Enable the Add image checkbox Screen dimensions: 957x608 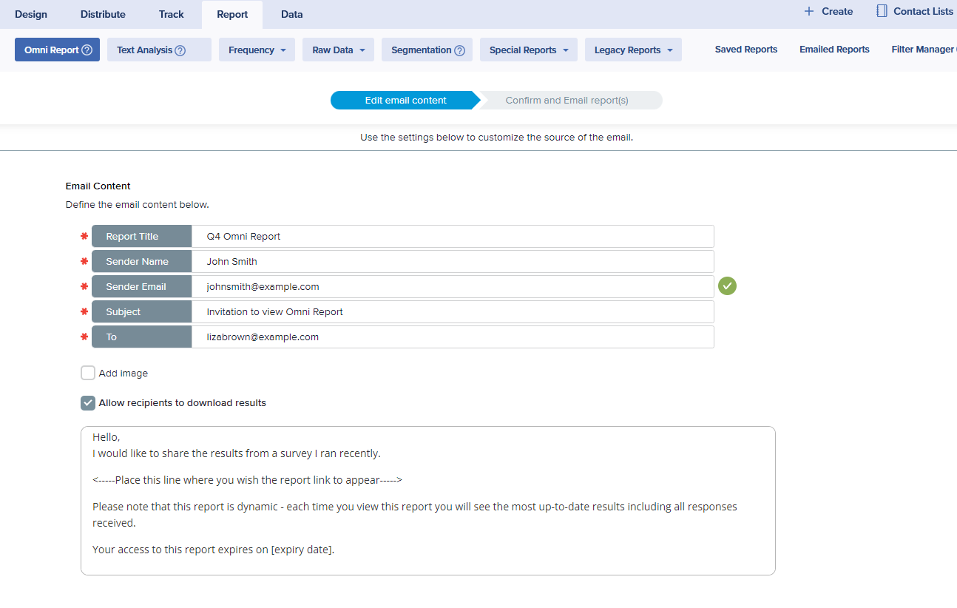[88, 373]
